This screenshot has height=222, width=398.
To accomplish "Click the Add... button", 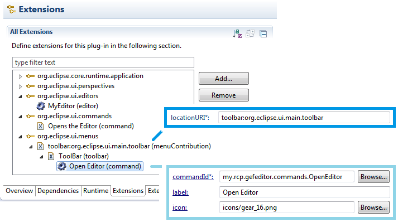I will click(224, 79).
